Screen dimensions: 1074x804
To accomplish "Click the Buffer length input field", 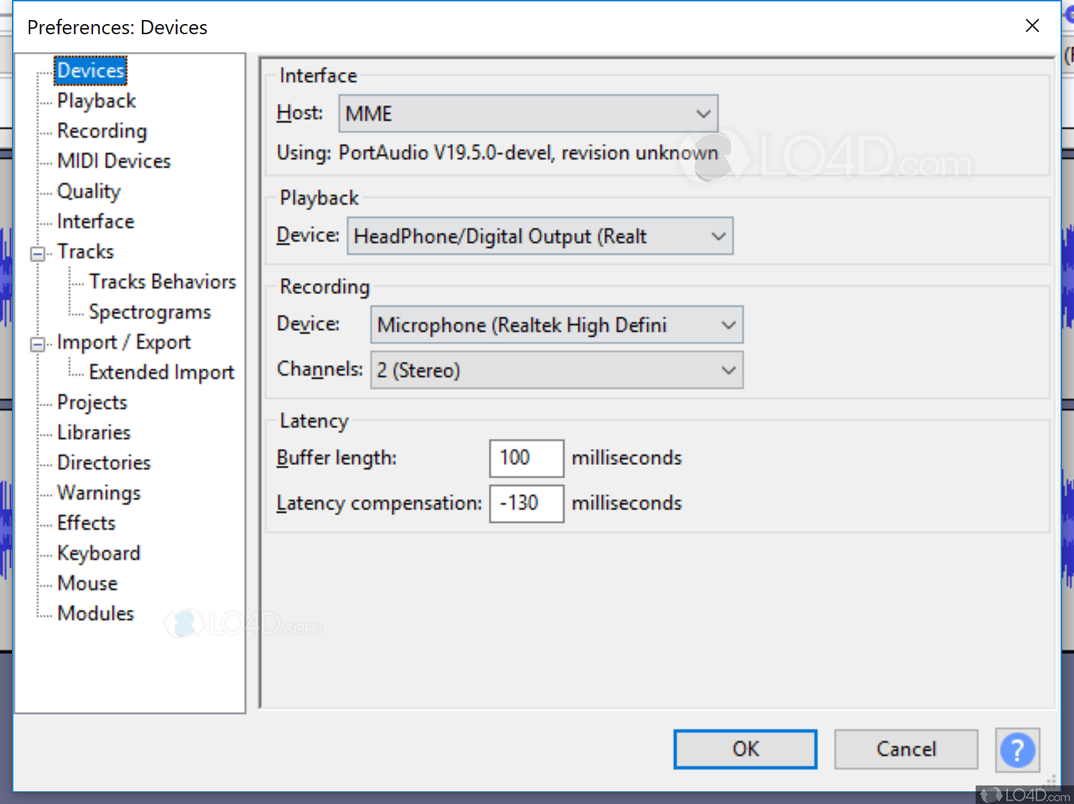I will coord(526,458).
